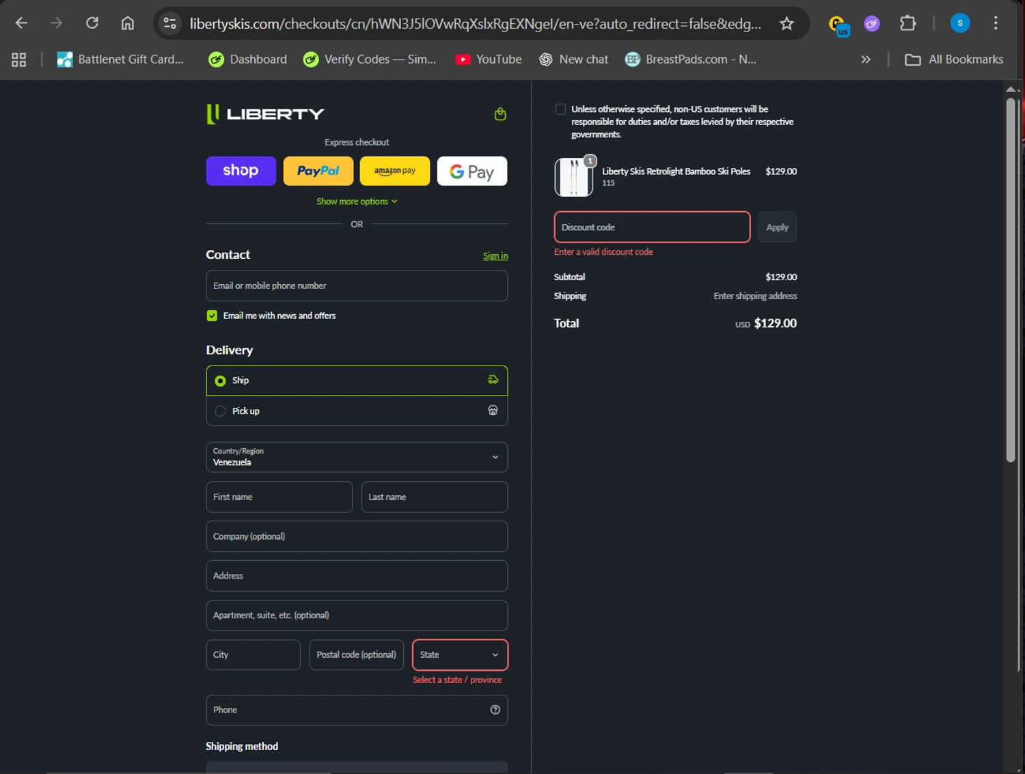This screenshot has height=774, width=1025.
Task: Open the Country/Region dropdown
Action: [x=357, y=457]
